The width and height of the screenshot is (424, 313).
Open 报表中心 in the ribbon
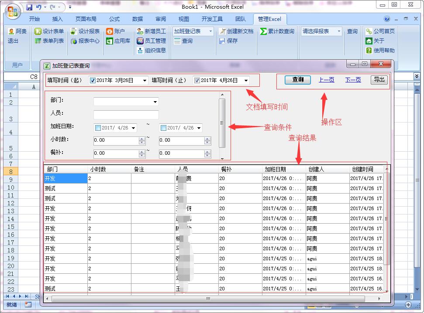coord(74,41)
